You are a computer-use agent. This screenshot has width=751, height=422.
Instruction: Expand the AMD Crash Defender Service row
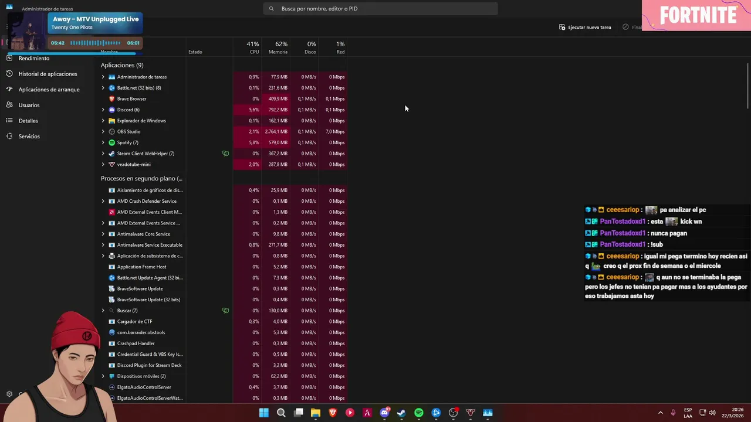[103, 201]
